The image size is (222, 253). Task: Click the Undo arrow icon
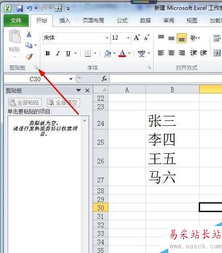(x=30, y=8)
